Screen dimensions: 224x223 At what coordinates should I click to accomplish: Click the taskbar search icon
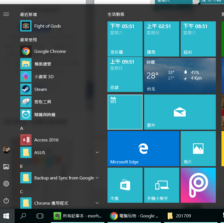click(23, 216)
